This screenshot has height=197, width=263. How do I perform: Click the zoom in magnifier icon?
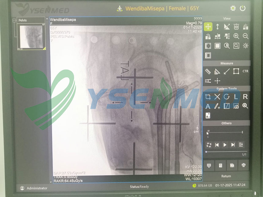[x=236, y=36]
